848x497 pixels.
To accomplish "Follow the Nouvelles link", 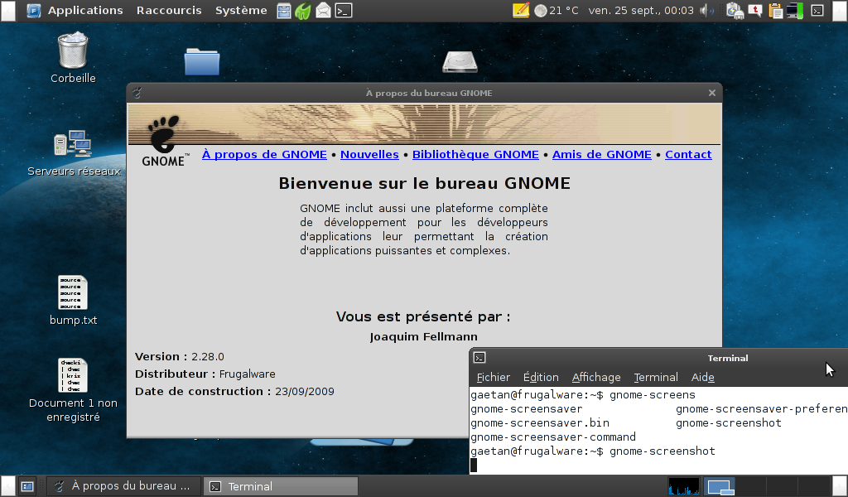I will tap(369, 155).
